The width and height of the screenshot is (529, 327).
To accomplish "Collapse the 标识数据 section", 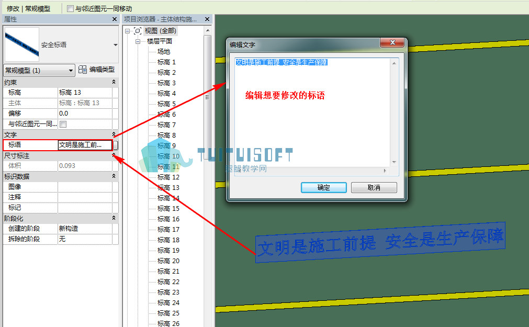I will click(x=114, y=176).
